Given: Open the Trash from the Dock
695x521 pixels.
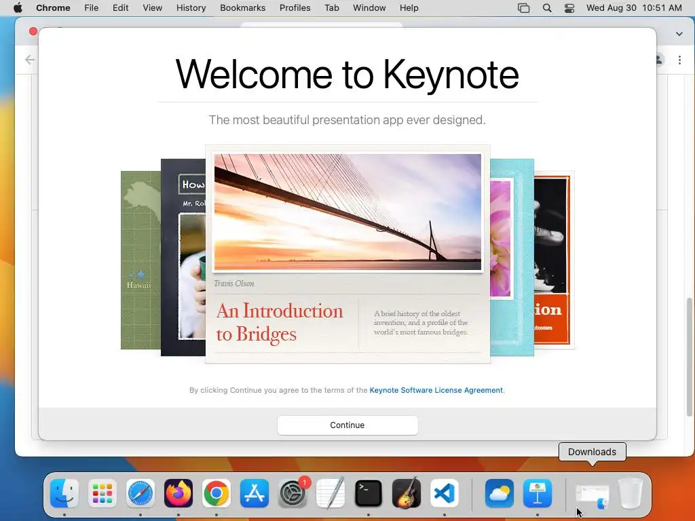Looking at the screenshot, I should (x=631, y=493).
